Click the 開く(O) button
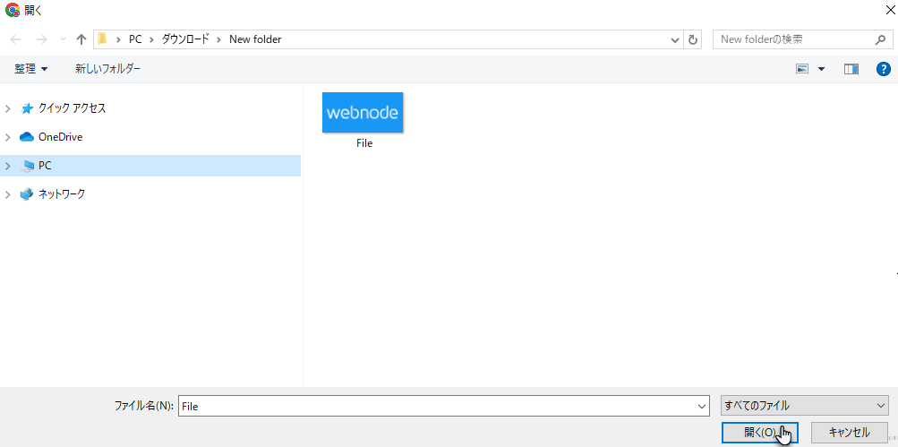The height and width of the screenshot is (447, 898). pyautogui.click(x=759, y=433)
